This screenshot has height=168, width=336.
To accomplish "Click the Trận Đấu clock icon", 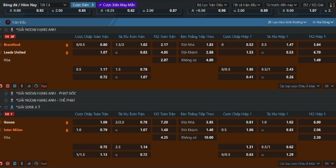I will point(8,22).
